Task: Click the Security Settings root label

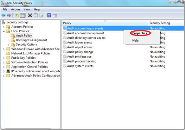Action: (17, 22)
